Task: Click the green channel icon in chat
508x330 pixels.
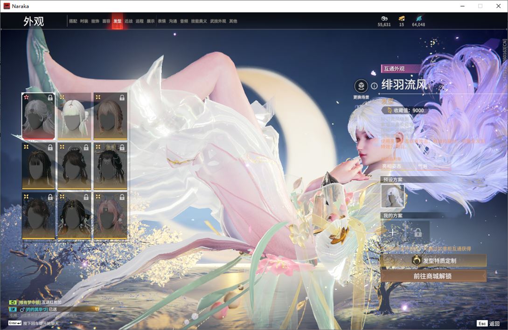Action: pos(13,302)
